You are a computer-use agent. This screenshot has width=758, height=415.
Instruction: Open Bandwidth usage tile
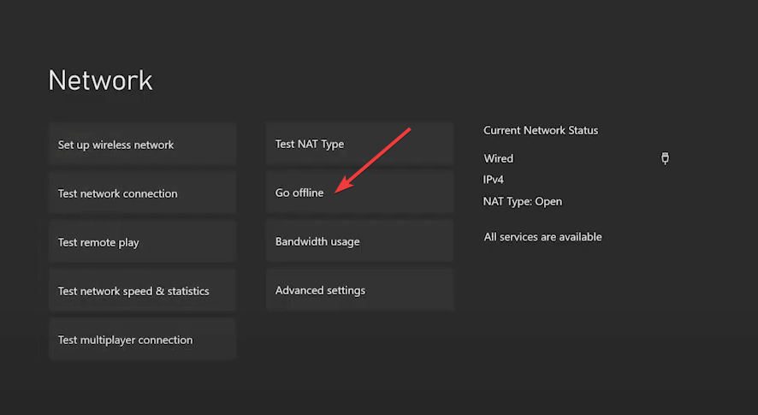(359, 241)
